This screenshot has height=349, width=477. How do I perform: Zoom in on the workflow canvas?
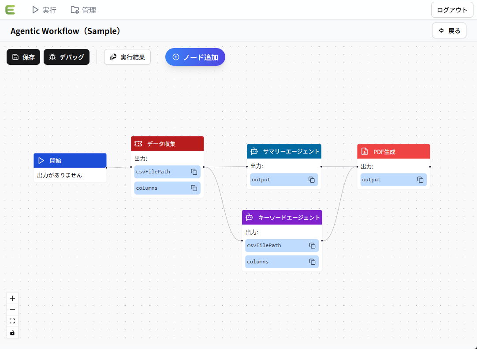click(12, 298)
